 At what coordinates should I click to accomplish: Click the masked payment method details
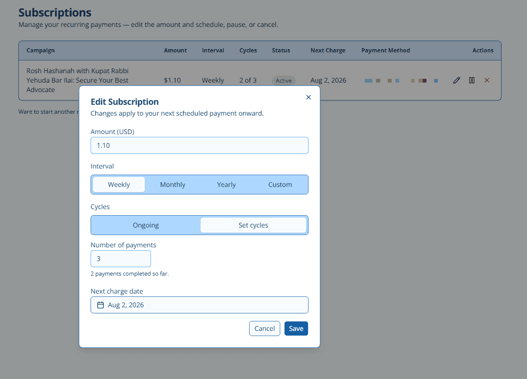(x=402, y=81)
